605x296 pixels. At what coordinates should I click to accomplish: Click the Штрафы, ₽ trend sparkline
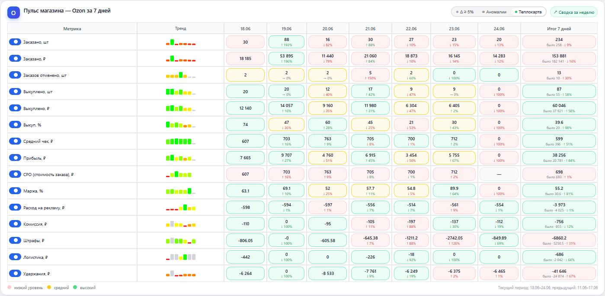tap(181, 240)
